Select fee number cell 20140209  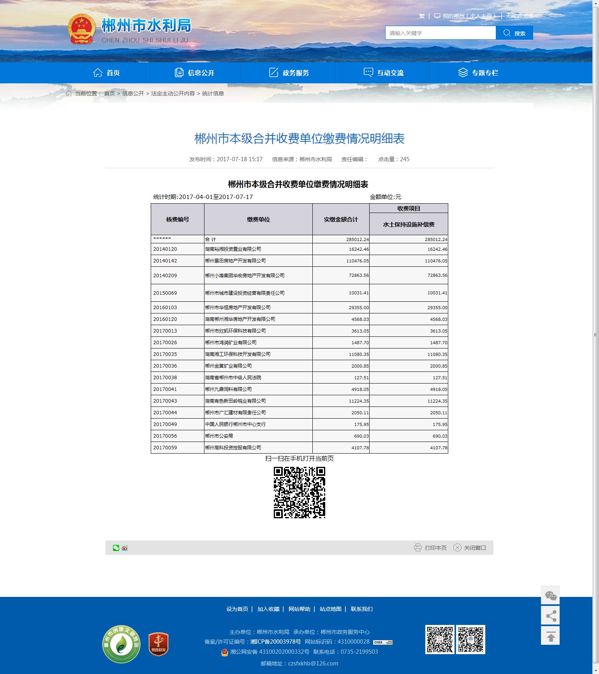pos(178,275)
